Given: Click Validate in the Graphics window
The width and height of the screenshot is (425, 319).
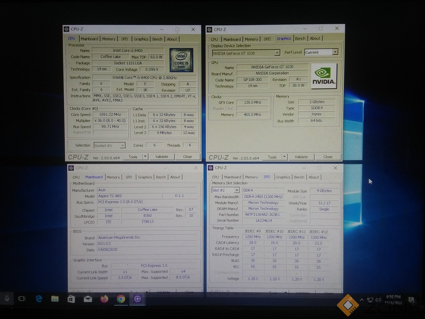Looking at the screenshot, I should (301, 157).
